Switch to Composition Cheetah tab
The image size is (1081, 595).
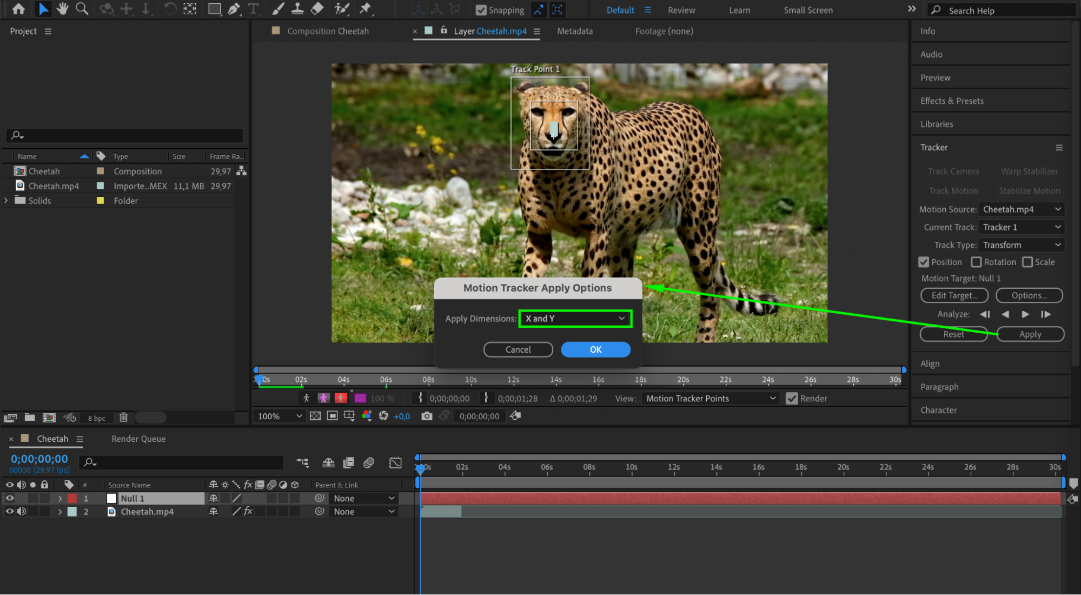click(327, 31)
